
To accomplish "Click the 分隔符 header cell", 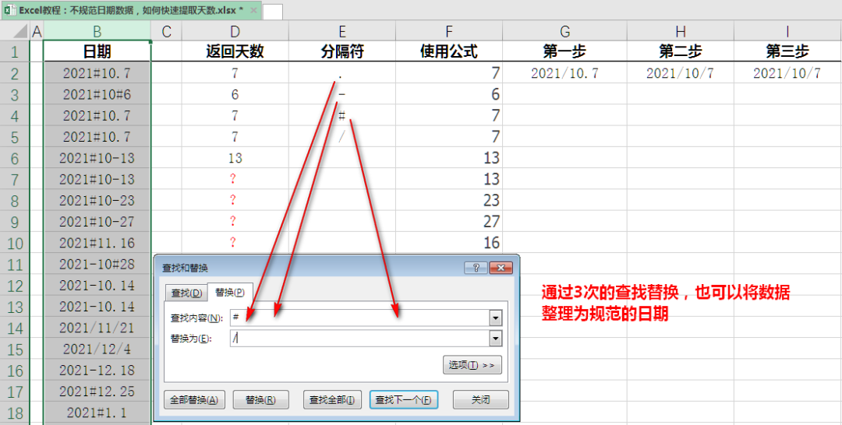I will 341,52.
